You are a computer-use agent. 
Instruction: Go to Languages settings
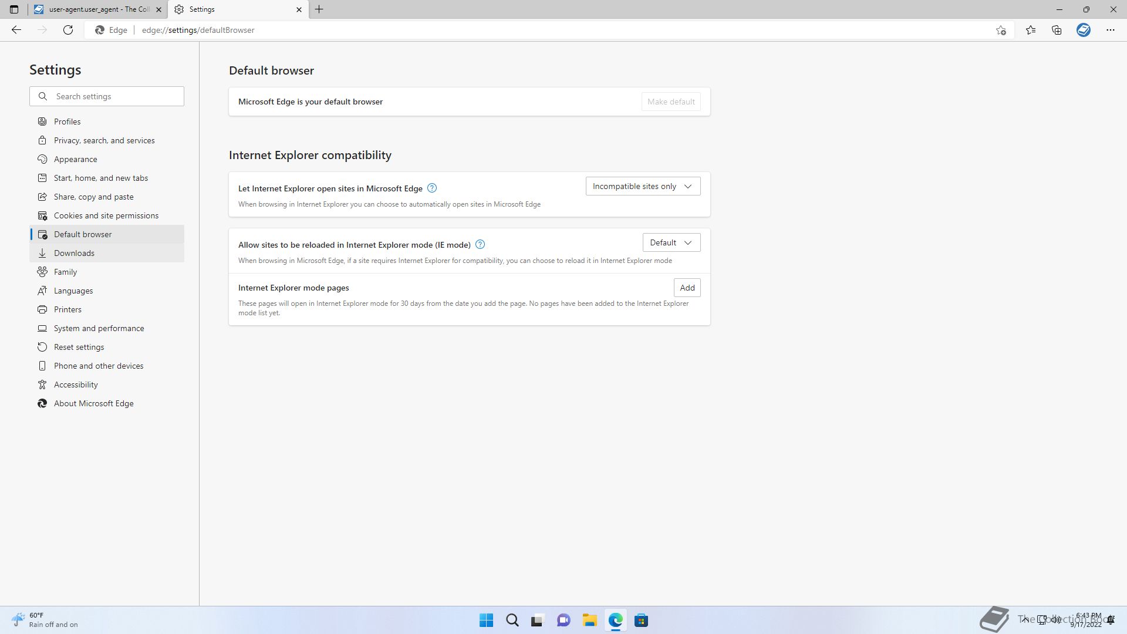click(107, 291)
